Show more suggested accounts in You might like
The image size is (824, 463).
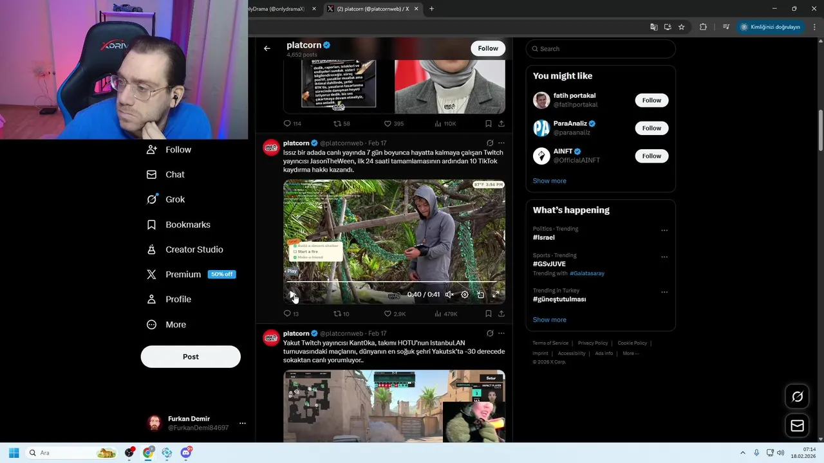[x=550, y=181]
